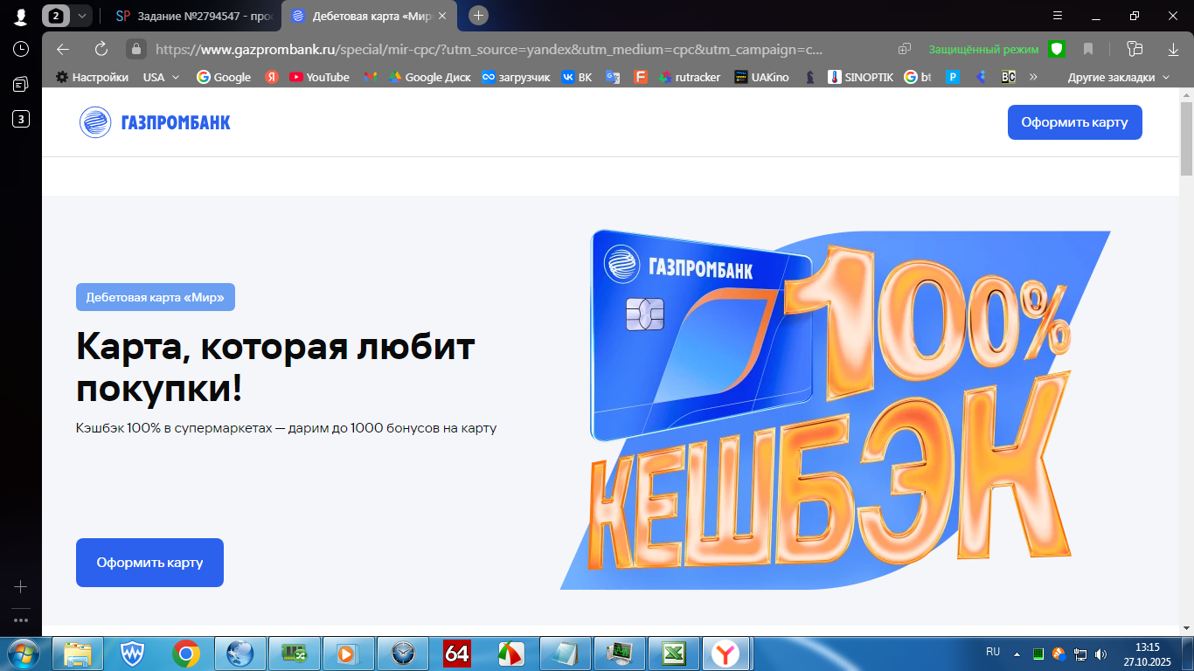Screen dimensions: 1194x671
Task: Open the new tab plus button
Action: (478, 16)
